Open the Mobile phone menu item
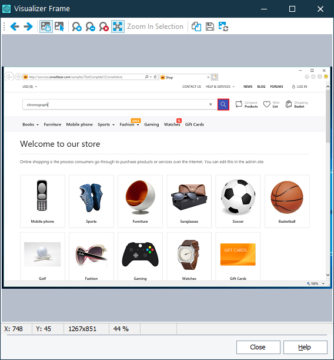The image size is (334, 360). (x=79, y=124)
